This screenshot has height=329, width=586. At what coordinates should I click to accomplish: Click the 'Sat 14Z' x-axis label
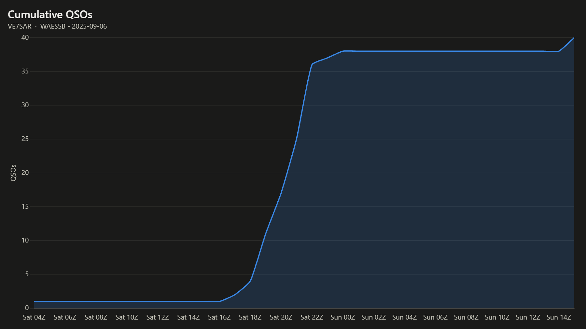click(x=188, y=317)
